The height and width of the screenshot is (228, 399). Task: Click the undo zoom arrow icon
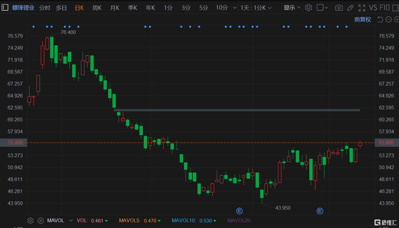click(x=379, y=19)
